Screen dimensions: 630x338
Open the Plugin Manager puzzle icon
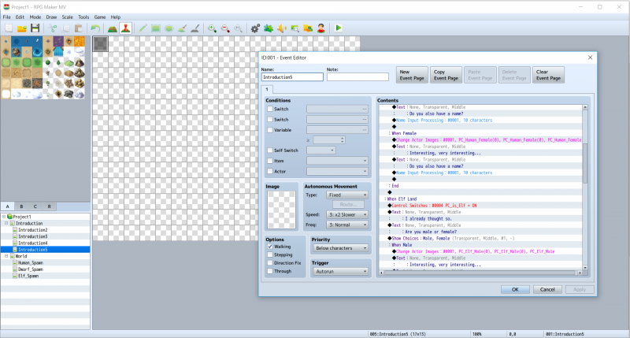269,28
